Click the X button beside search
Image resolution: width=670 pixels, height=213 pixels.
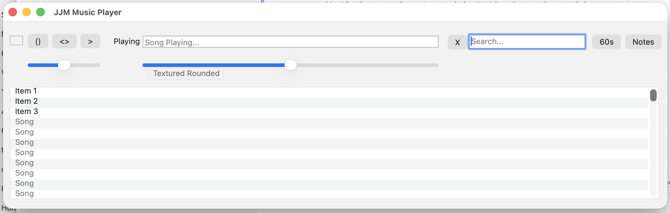(x=457, y=42)
